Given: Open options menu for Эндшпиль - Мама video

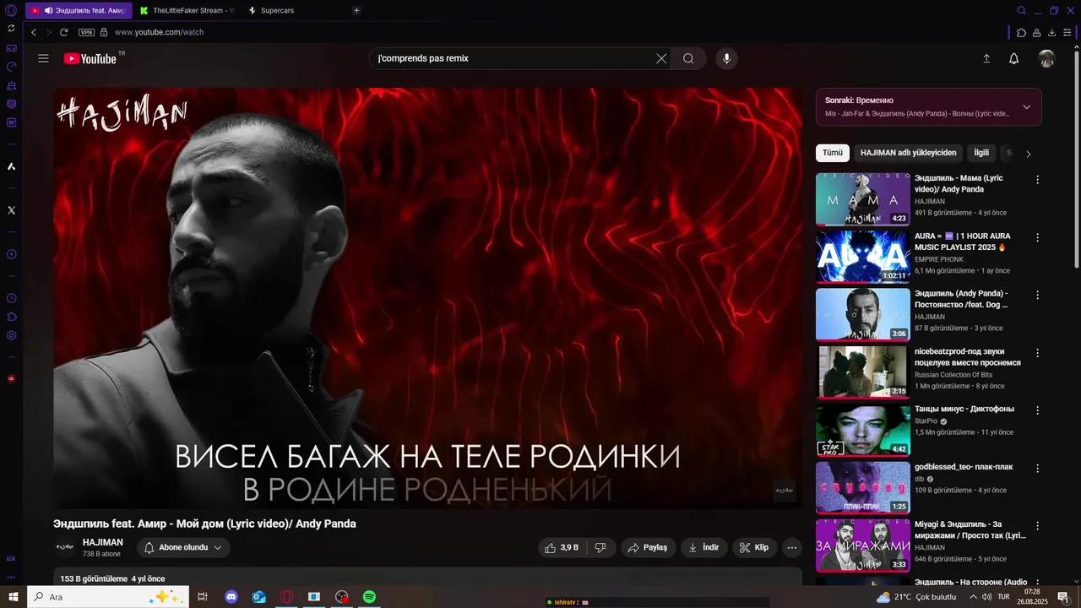Looking at the screenshot, I should 1038,180.
